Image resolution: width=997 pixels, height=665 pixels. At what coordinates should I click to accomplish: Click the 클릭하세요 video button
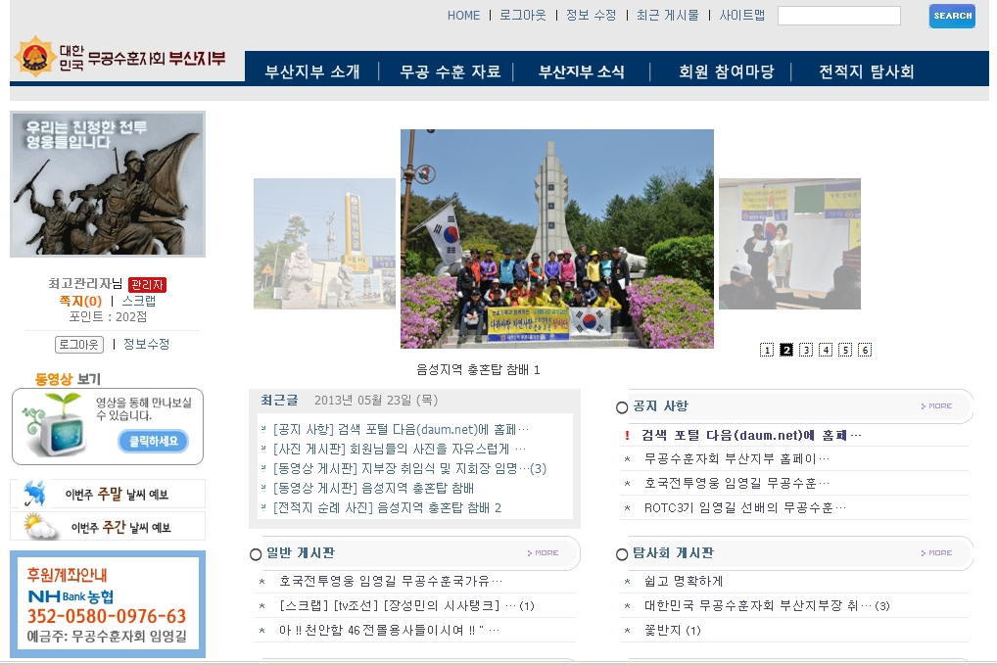153,441
